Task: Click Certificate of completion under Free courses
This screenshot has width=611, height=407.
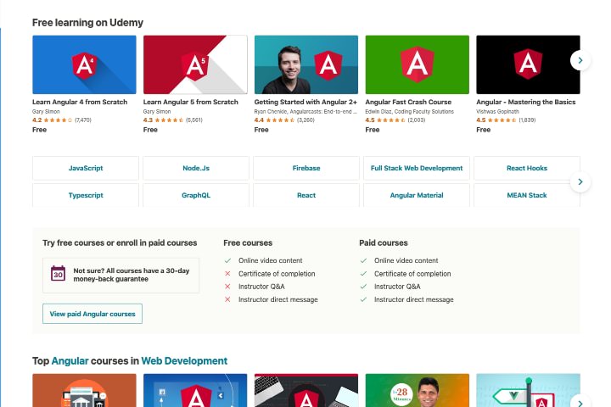Action: pos(277,274)
